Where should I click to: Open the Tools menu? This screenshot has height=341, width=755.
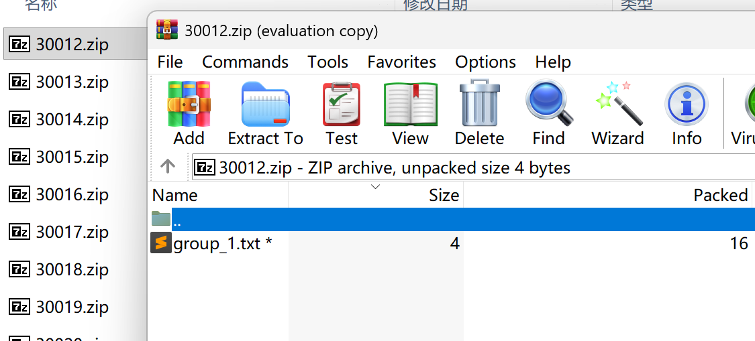click(x=328, y=62)
